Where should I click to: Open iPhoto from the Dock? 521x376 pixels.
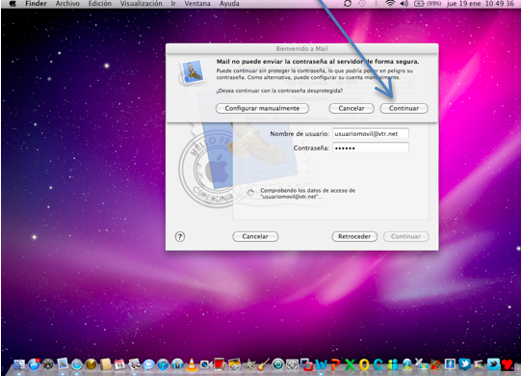point(234,364)
